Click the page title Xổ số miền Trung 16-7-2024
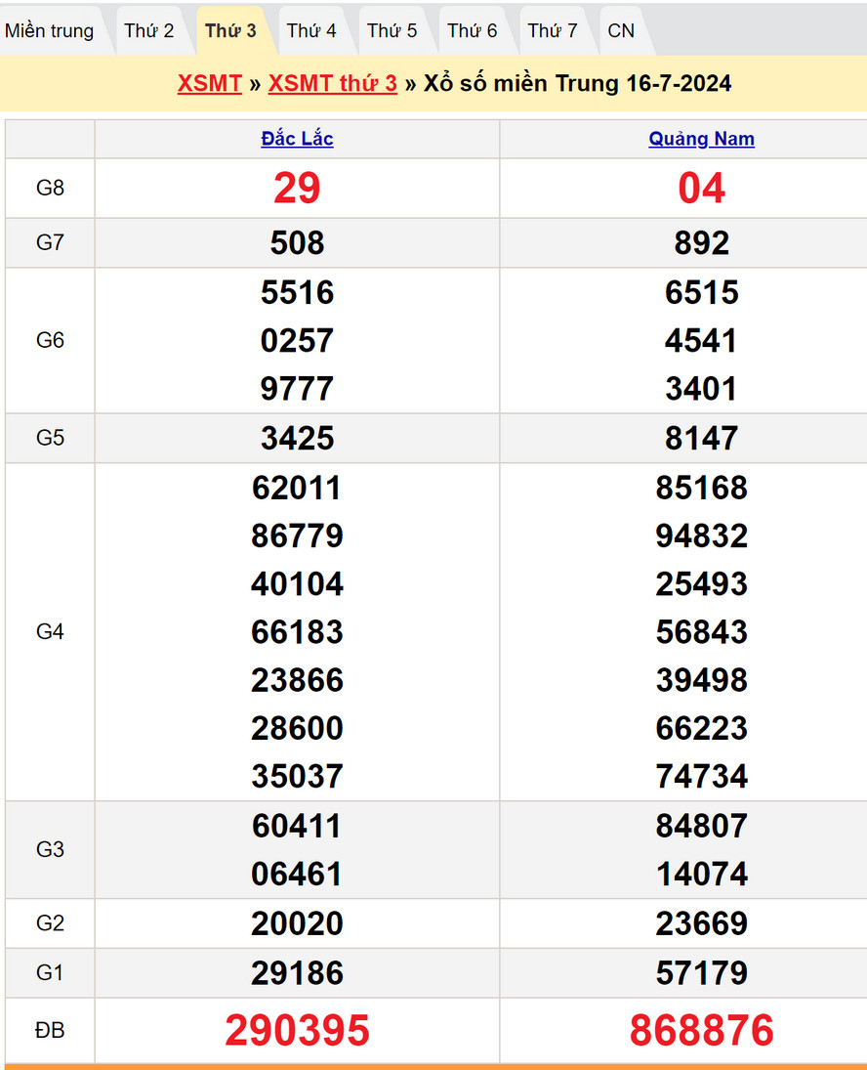Viewport: 867px width, 1070px height. click(577, 83)
